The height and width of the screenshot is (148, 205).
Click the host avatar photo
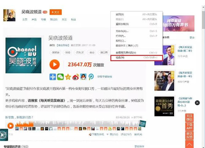(9, 15)
